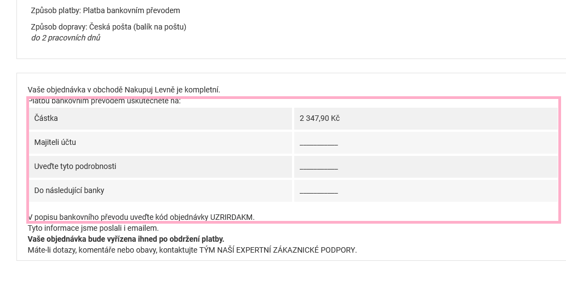Click the blank value beside Uveďte tyto podrobnosti

(319, 167)
